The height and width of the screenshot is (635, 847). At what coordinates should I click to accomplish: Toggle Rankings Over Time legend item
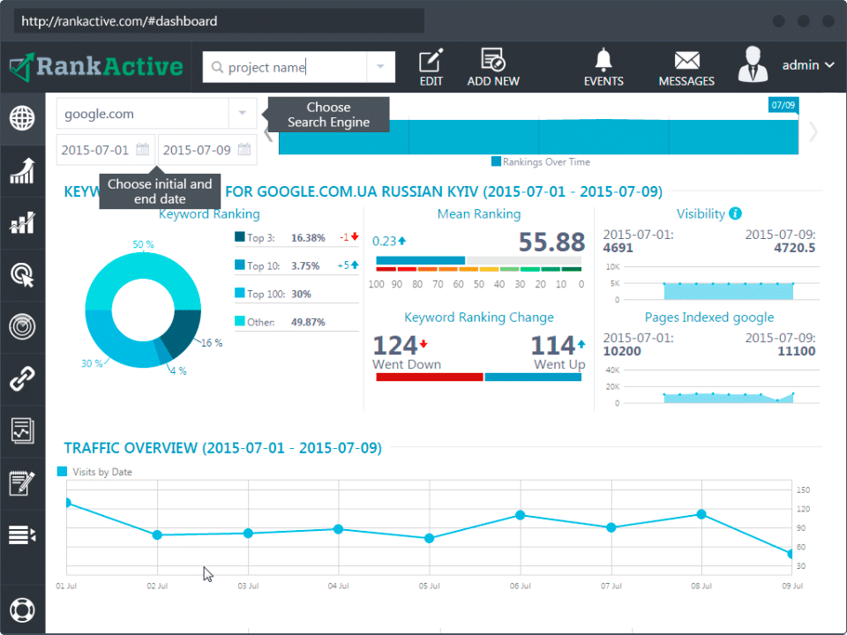pos(540,161)
